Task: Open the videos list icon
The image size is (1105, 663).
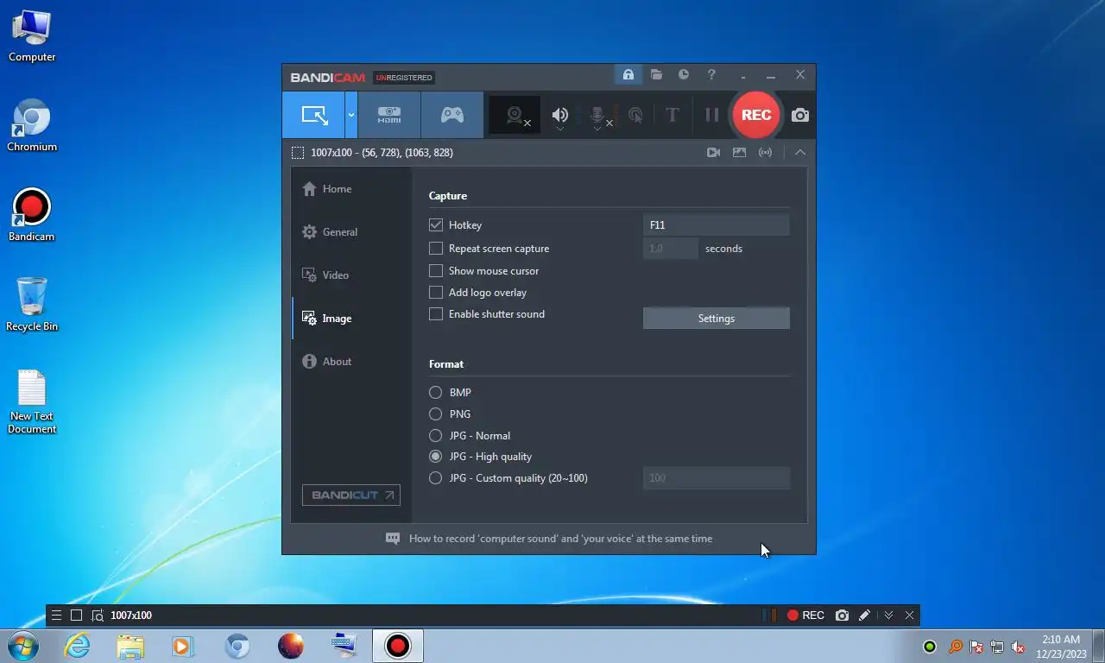Action: click(x=713, y=153)
